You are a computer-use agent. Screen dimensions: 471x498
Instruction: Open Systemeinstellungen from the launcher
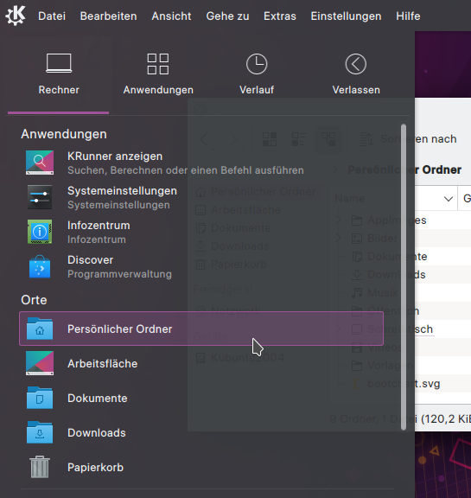click(201, 197)
